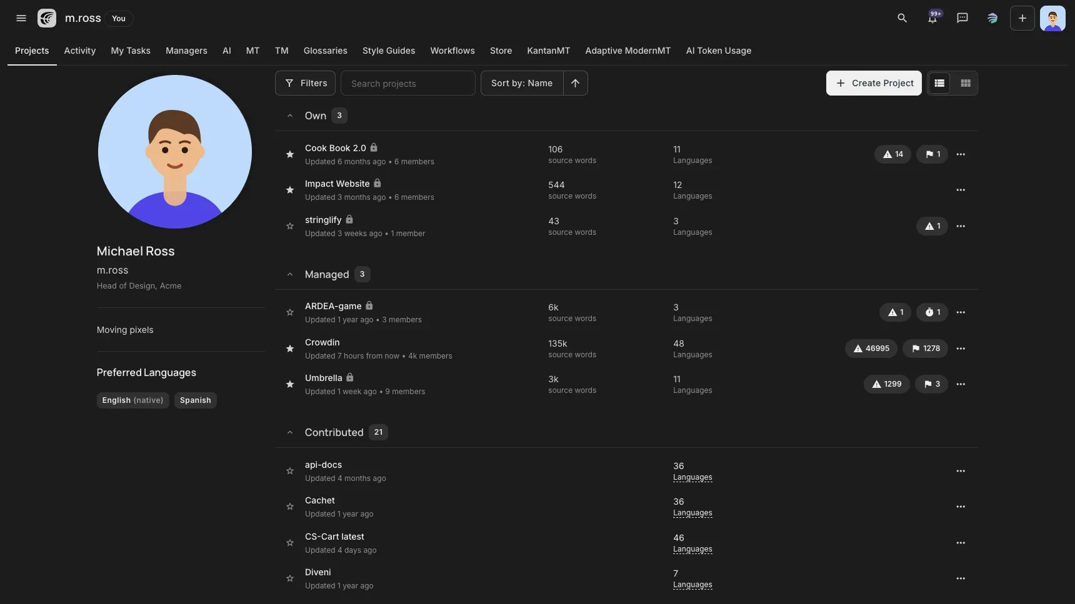The image size is (1075, 604).
Task: Unstar the Cook Book 2.0 project
Action: [290, 154]
